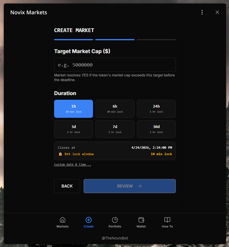The height and width of the screenshot is (247, 229).
Task: Select the 1h duration option
Action: 73,109
